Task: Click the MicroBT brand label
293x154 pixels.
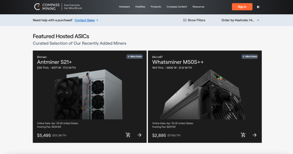Action: [x=157, y=57]
